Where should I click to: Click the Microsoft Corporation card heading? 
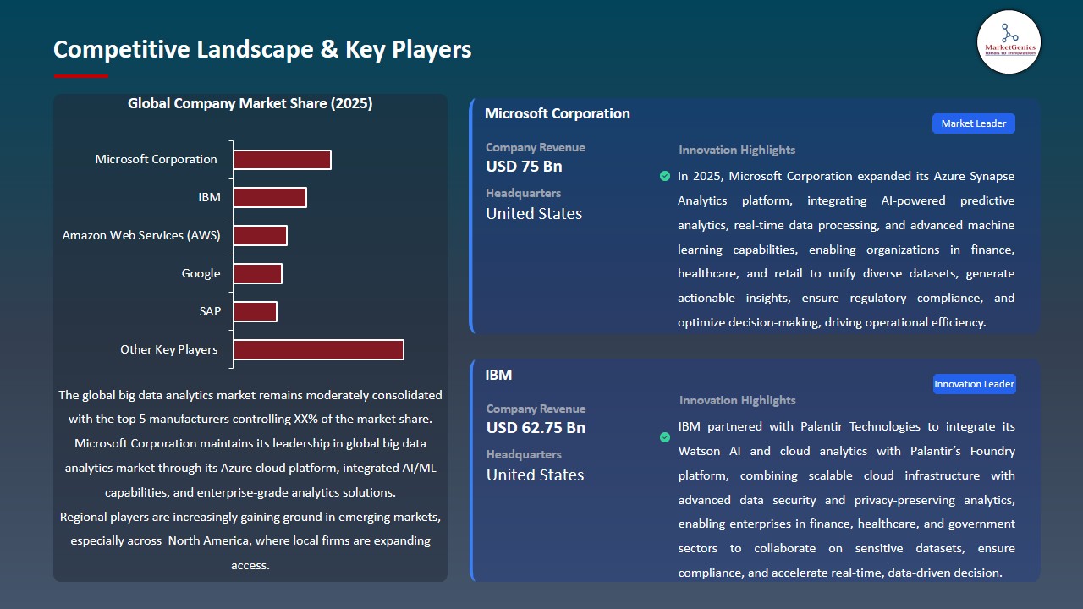[557, 112]
